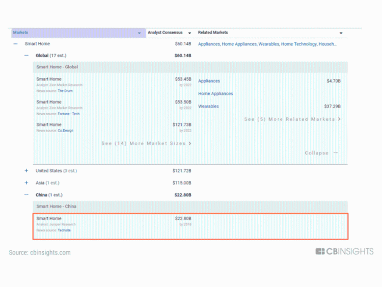Screen dimensions: 382x287
Task: Select the Wearables related market link
Action: tap(208, 107)
